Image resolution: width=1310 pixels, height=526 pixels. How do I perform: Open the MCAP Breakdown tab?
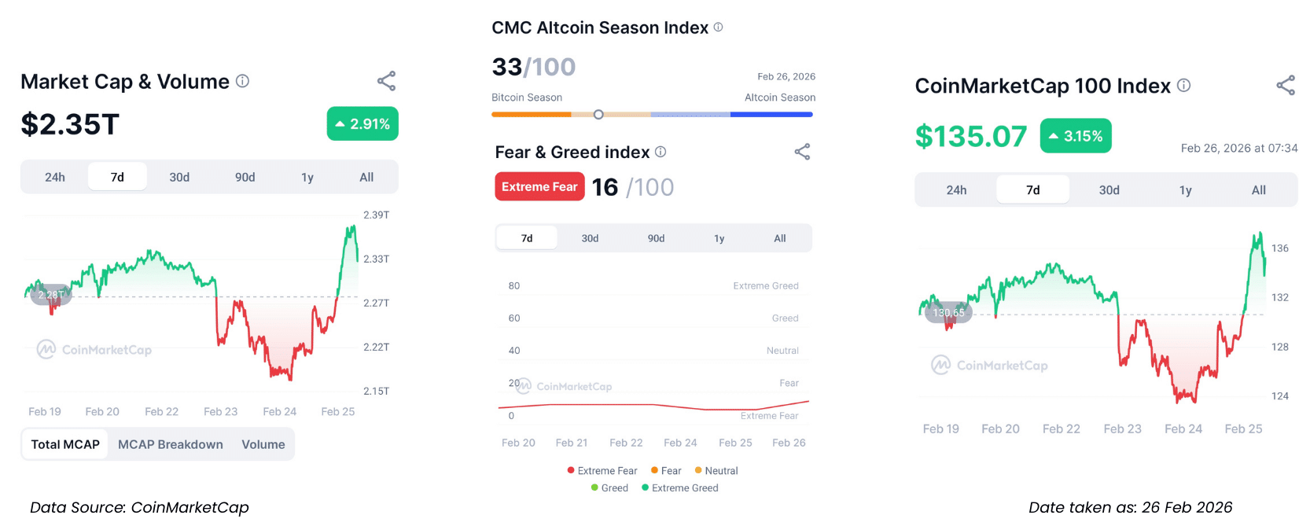click(x=171, y=444)
